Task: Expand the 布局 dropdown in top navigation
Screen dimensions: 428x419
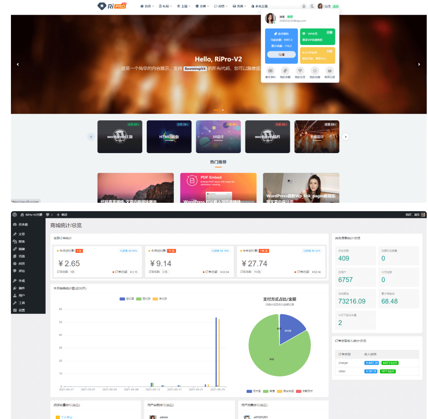Action: (x=165, y=6)
